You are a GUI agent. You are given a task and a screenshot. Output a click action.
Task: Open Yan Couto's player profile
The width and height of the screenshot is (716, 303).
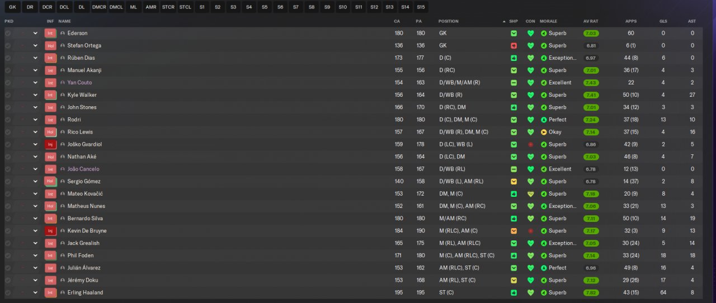click(x=79, y=83)
